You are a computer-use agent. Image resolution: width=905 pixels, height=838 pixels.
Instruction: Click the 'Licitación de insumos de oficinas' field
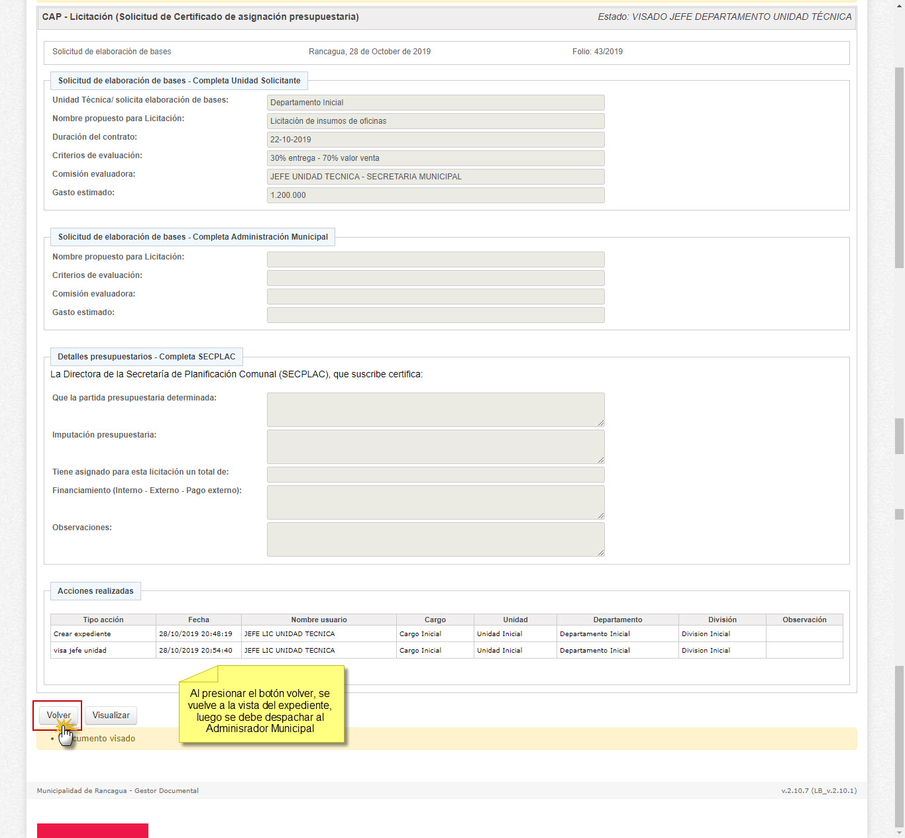click(436, 121)
